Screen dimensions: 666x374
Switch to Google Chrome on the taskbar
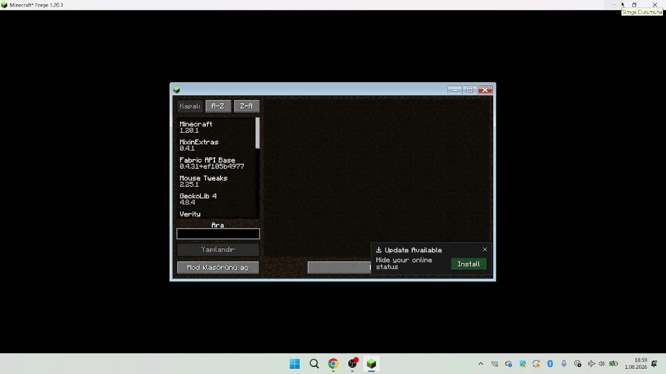pos(333,364)
